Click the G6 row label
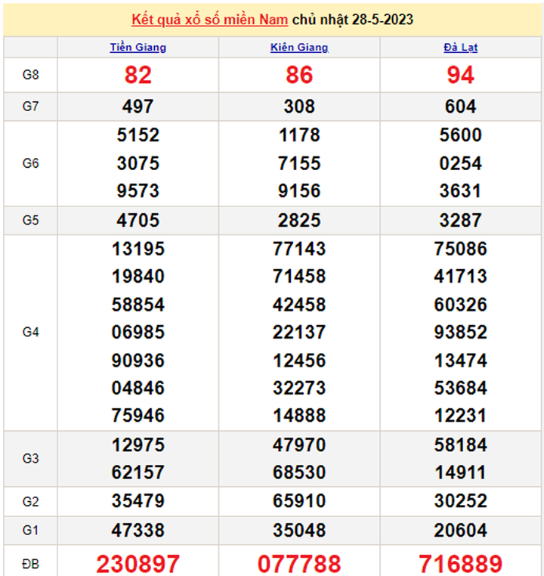The image size is (544, 576). [30, 163]
